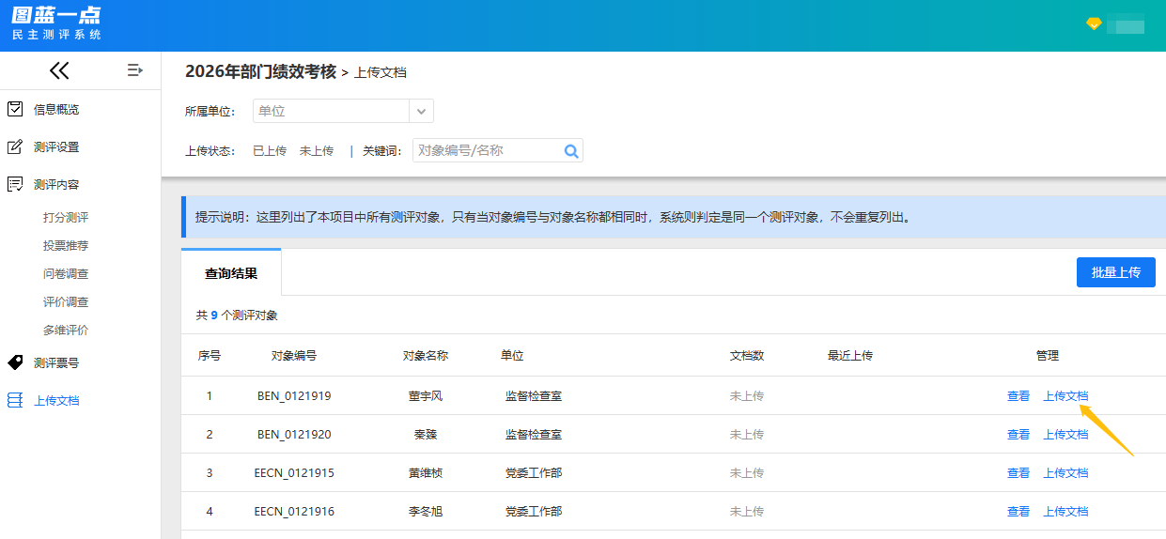Open 问卷调查 submenu item
Image resolution: width=1166 pixels, height=539 pixels.
tap(66, 273)
